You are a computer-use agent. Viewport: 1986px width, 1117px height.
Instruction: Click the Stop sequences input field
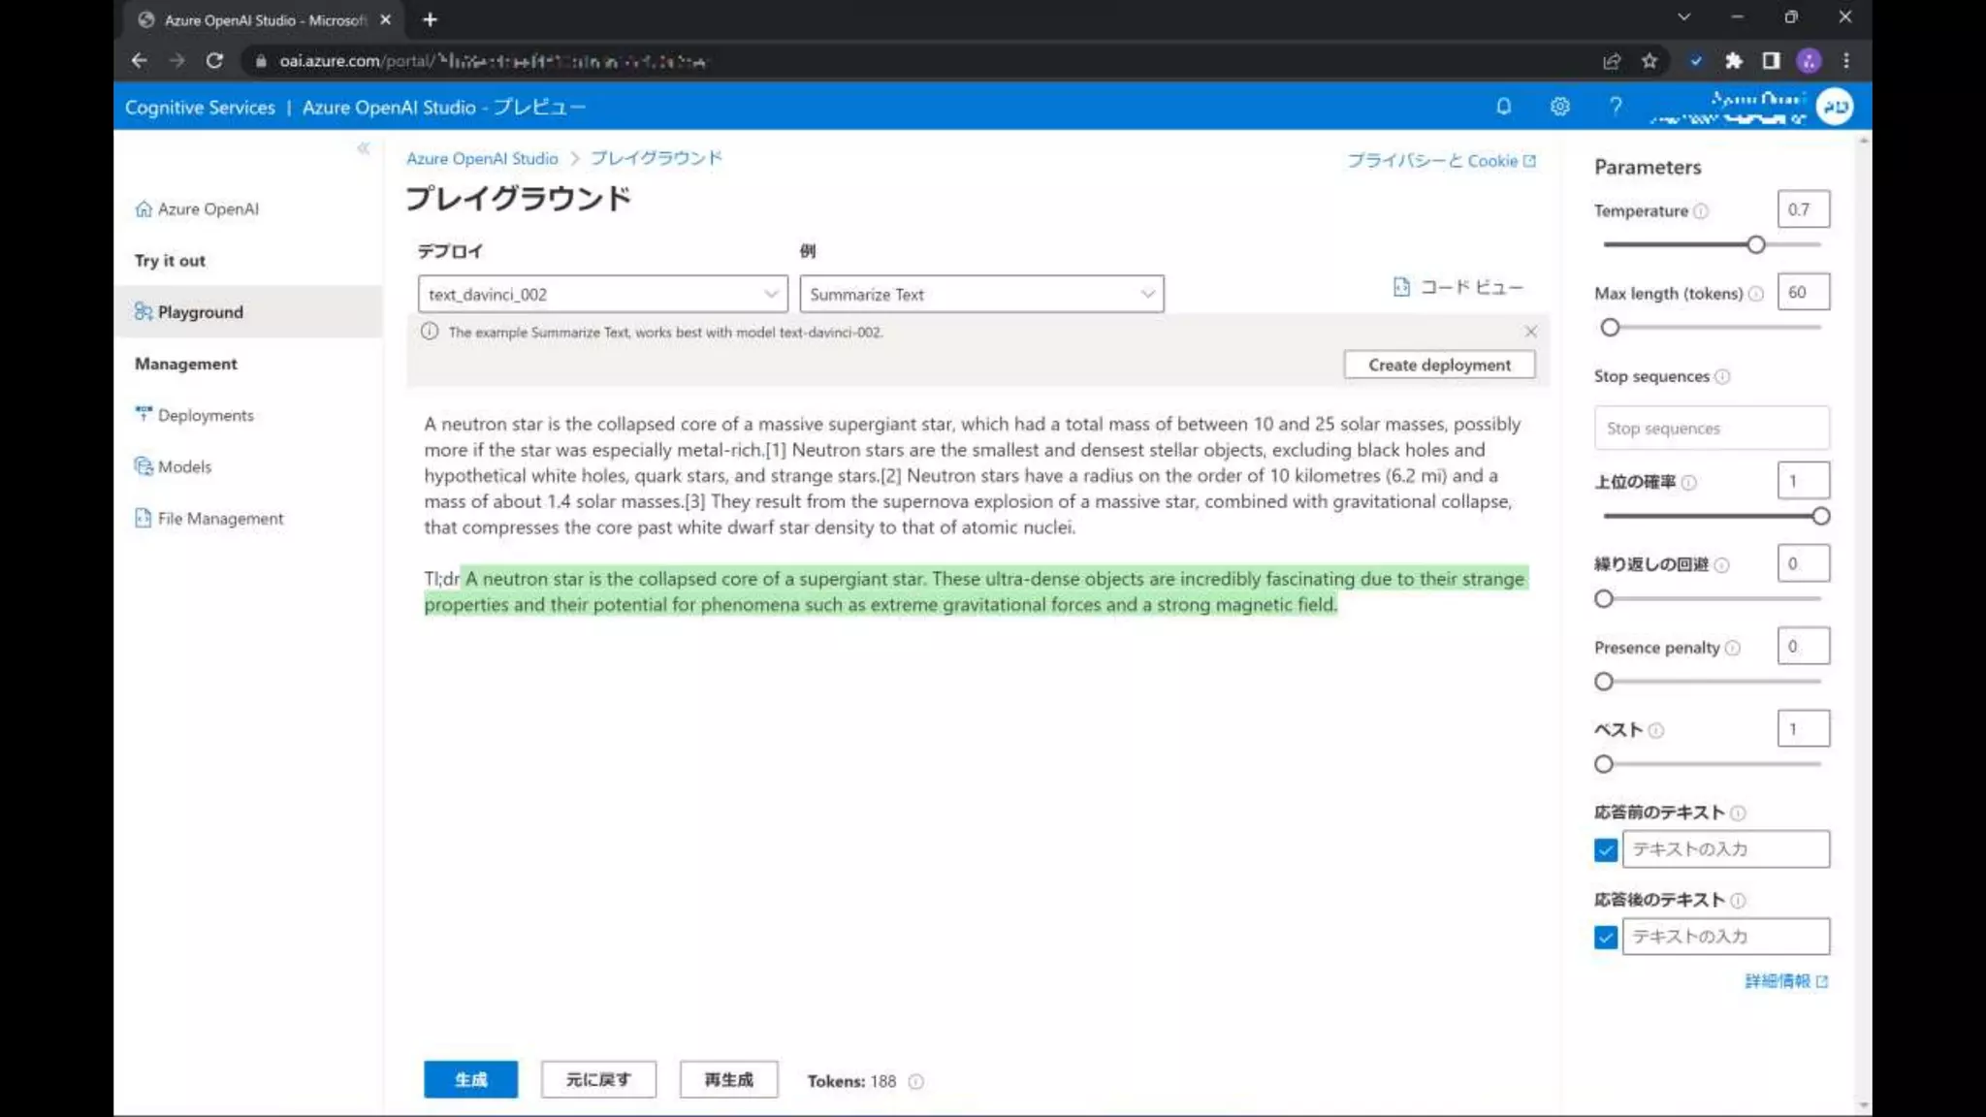1711,429
